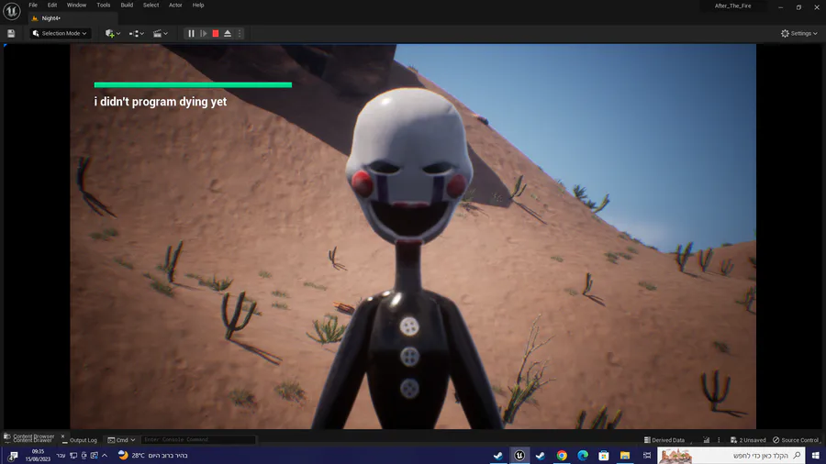Open the Cinematics clapperboard dropdown
The height and width of the screenshot is (464, 826).
(x=160, y=34)
